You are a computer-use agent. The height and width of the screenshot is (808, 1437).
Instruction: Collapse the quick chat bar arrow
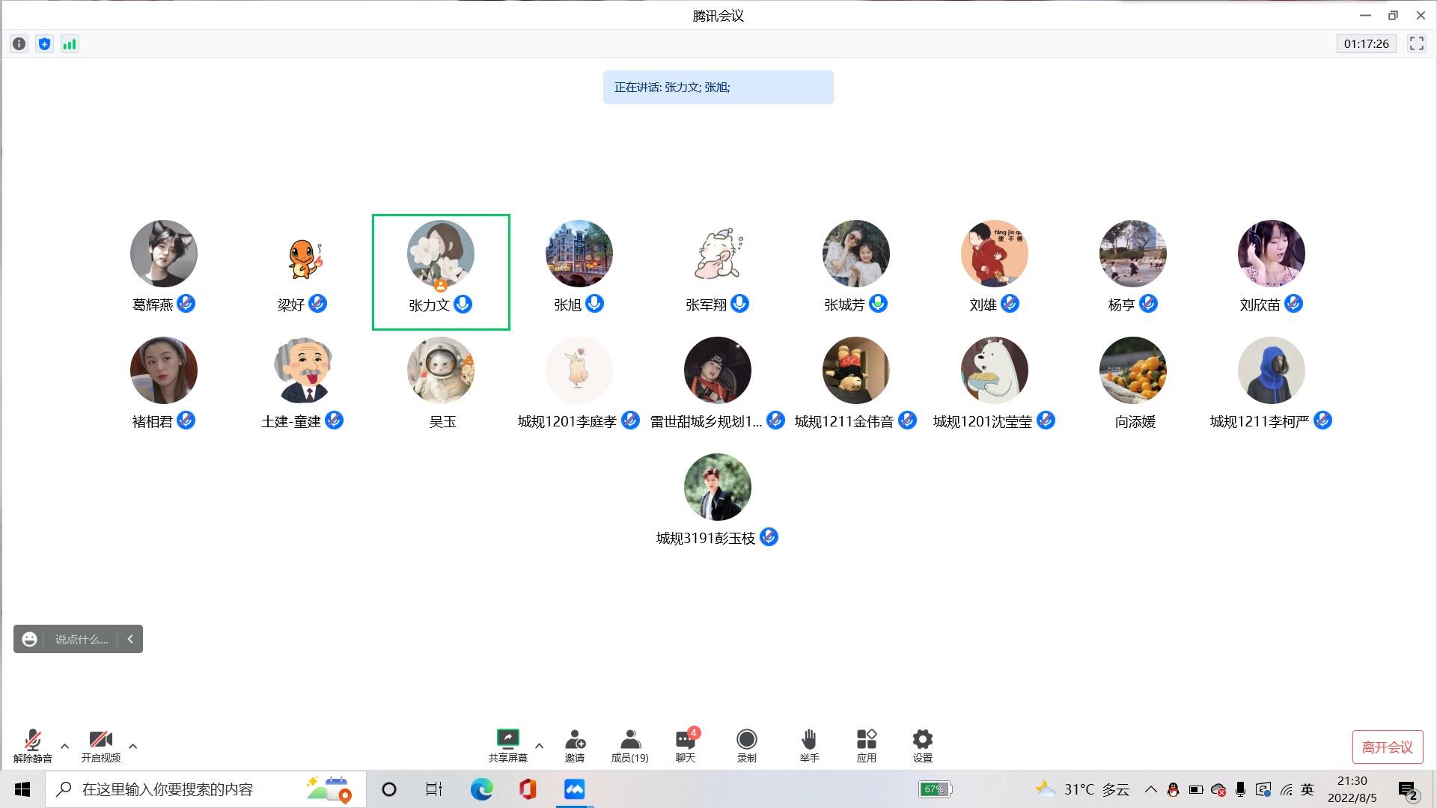[130, 639]
